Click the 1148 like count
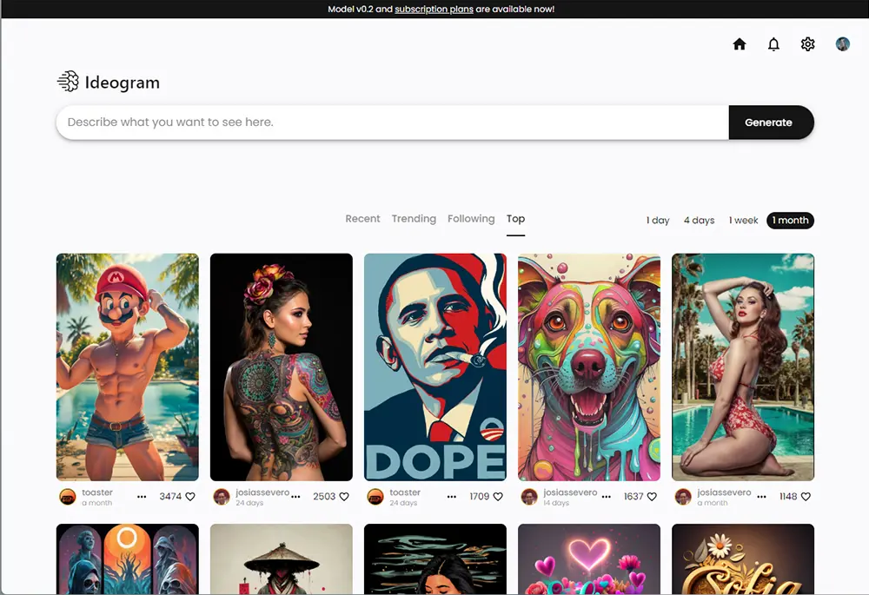Viewport: 869px width, 595px height. (788, 496)
